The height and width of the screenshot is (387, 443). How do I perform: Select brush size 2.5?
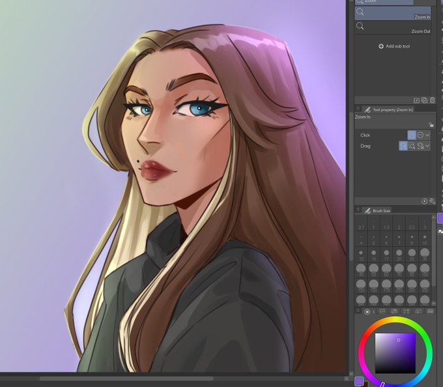[x=412, y=224]
